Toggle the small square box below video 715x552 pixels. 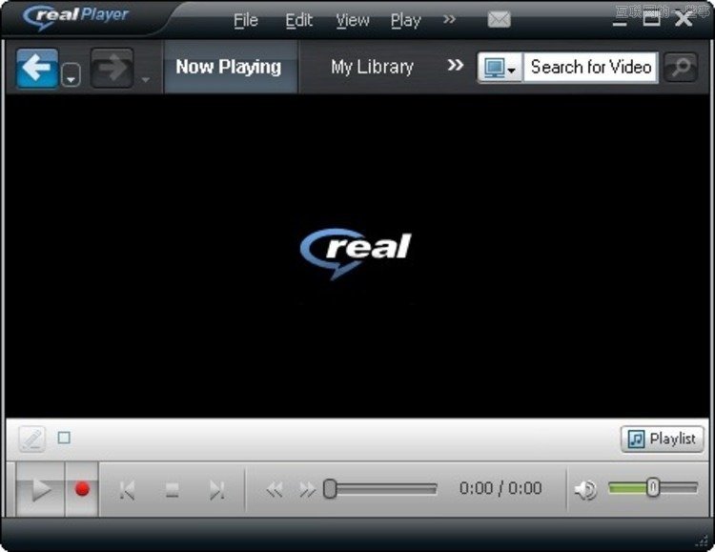64,438
